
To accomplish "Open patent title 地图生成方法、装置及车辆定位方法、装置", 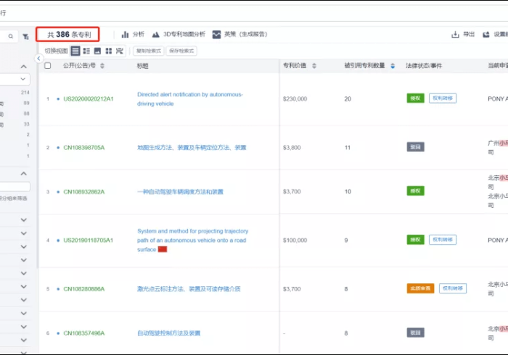I will (192, 147).
